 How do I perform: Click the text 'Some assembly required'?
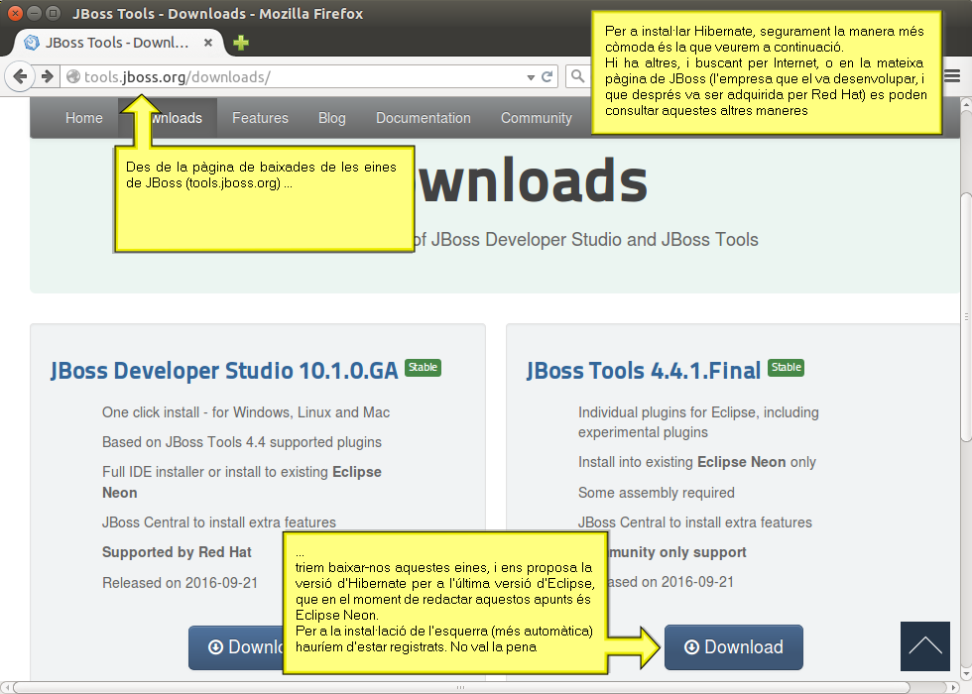click(x=656, y=493)
